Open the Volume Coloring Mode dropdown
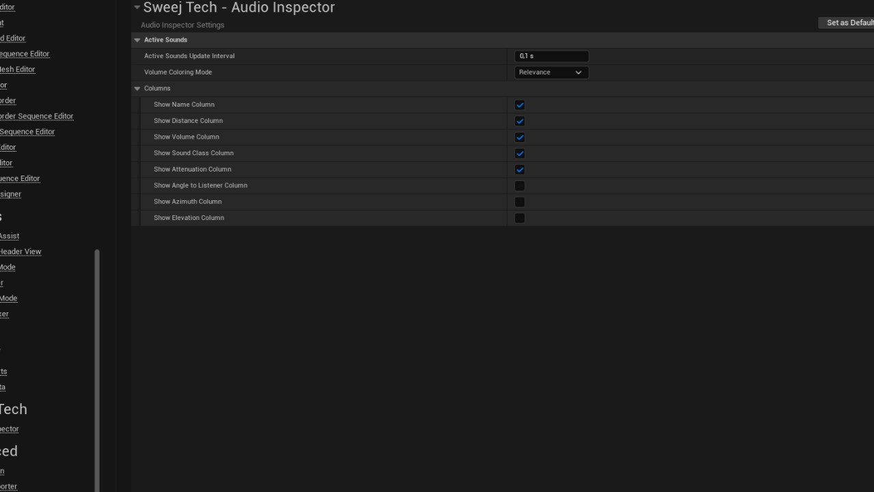Viewport: 874px width, 492px height. (551, 72)
